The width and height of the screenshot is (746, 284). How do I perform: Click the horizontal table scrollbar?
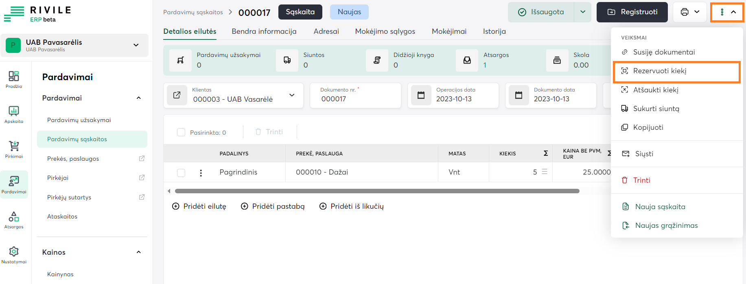(376, 191)
